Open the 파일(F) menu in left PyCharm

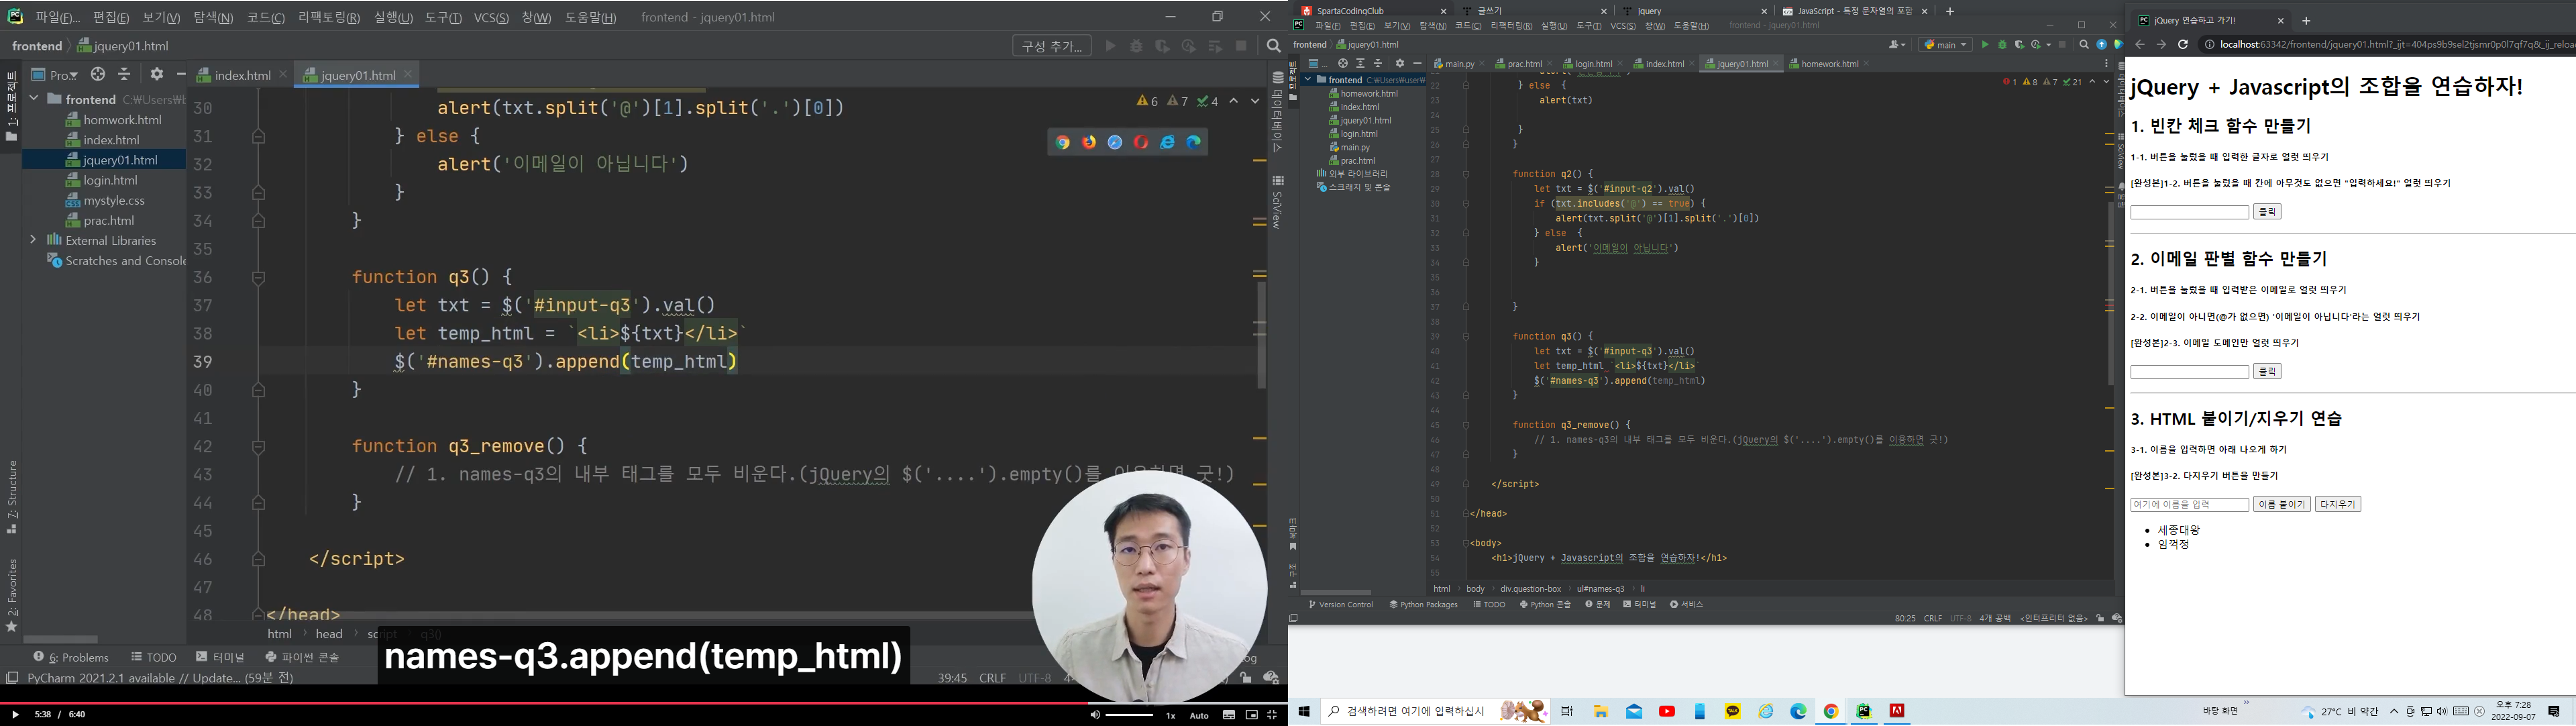click(x=57, y=18)
